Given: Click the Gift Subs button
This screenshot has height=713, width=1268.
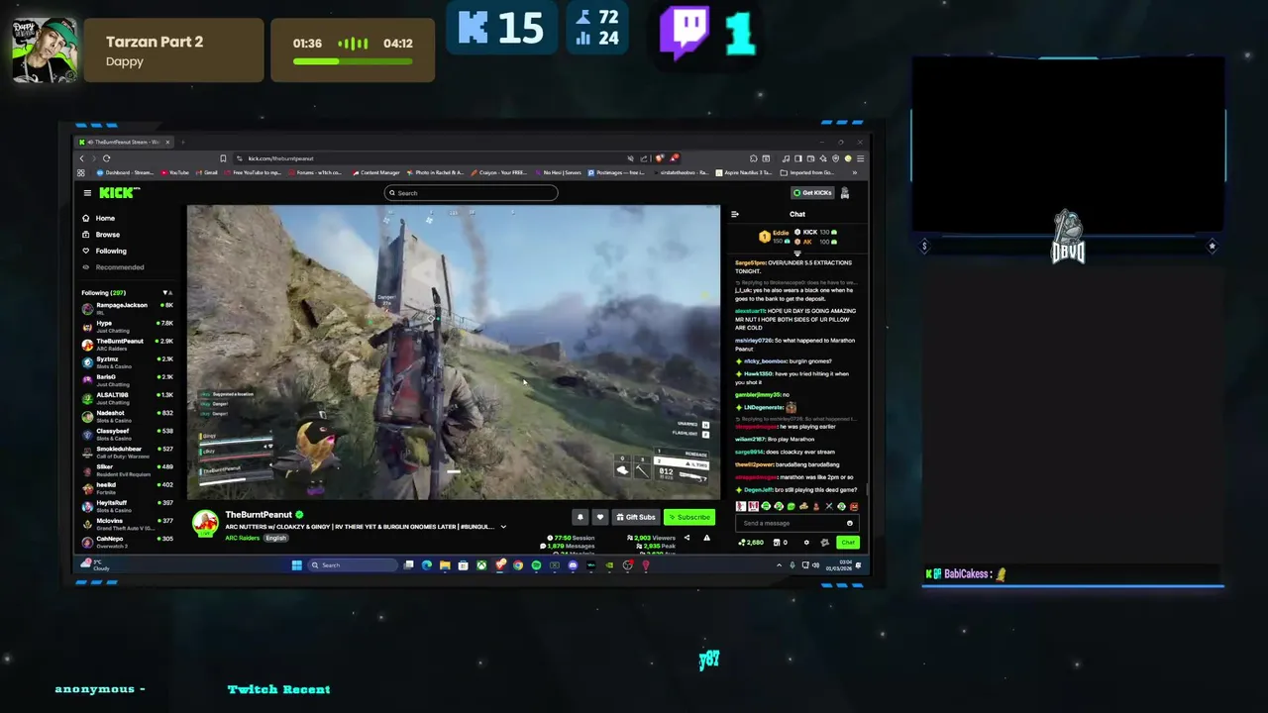Looking at the screenshot, I should click(x=635, y=517).
